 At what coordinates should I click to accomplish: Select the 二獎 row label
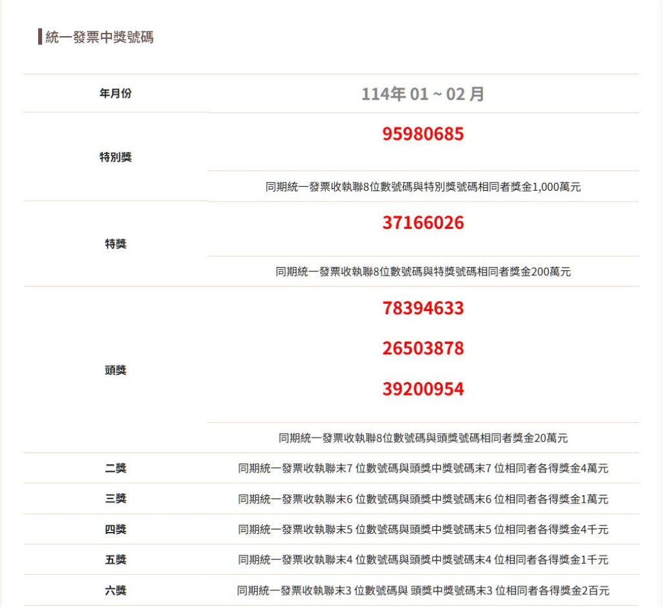tap(115, 468)
